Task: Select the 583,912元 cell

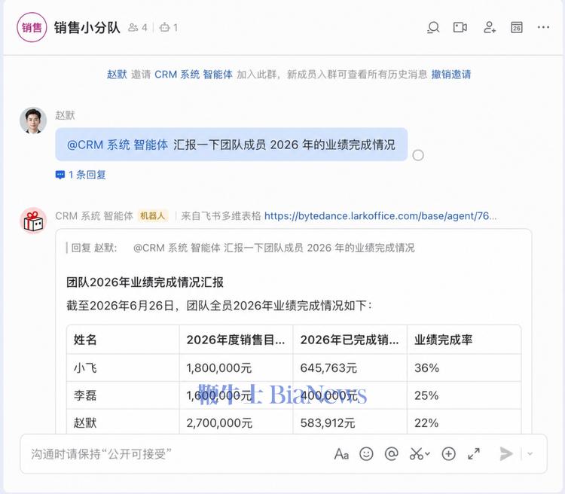Action: pos(350,422)
